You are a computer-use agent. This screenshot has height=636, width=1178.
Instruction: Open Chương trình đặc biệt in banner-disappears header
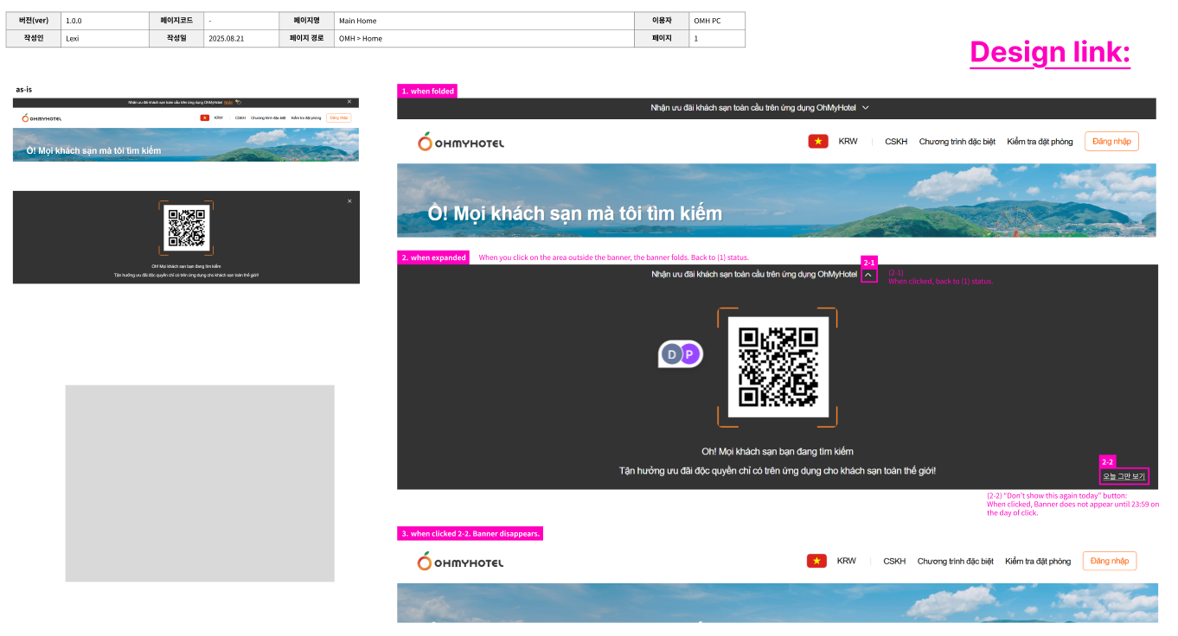pos(956,561)
